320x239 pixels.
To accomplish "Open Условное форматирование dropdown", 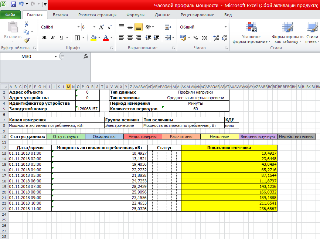I will 251,33.
